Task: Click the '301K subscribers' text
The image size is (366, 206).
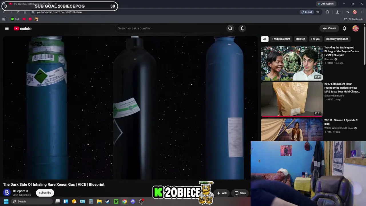Action: [22, 195]
